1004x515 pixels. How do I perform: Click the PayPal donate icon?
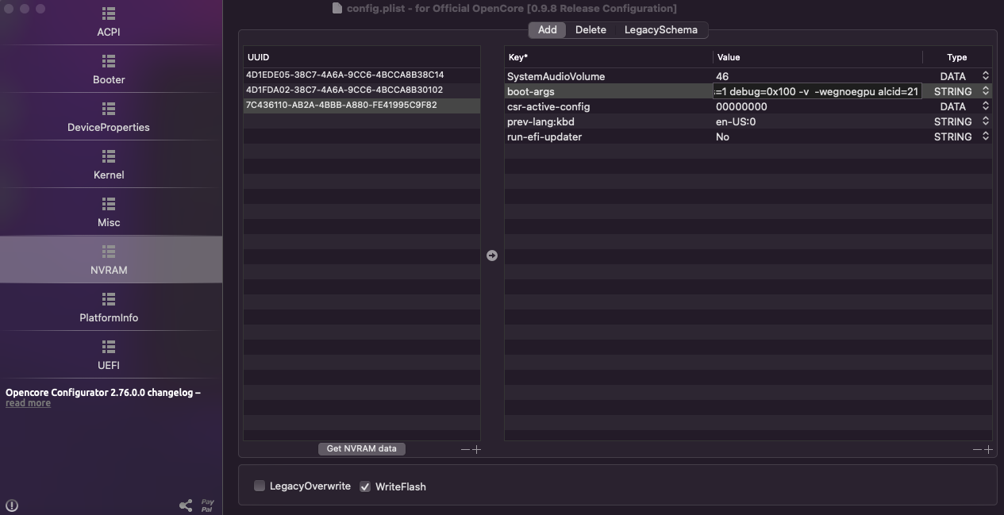coord(207,505)
